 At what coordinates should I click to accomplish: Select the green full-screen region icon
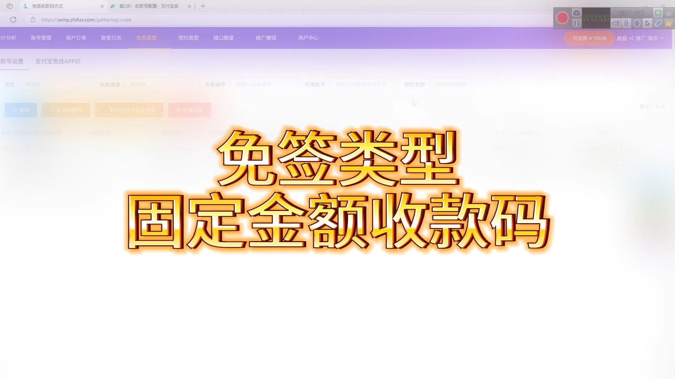pyautogui.click(x=658, y=13)
